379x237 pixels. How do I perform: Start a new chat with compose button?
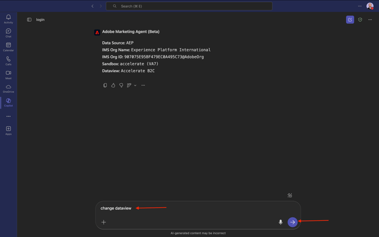[x=350, y=20]
